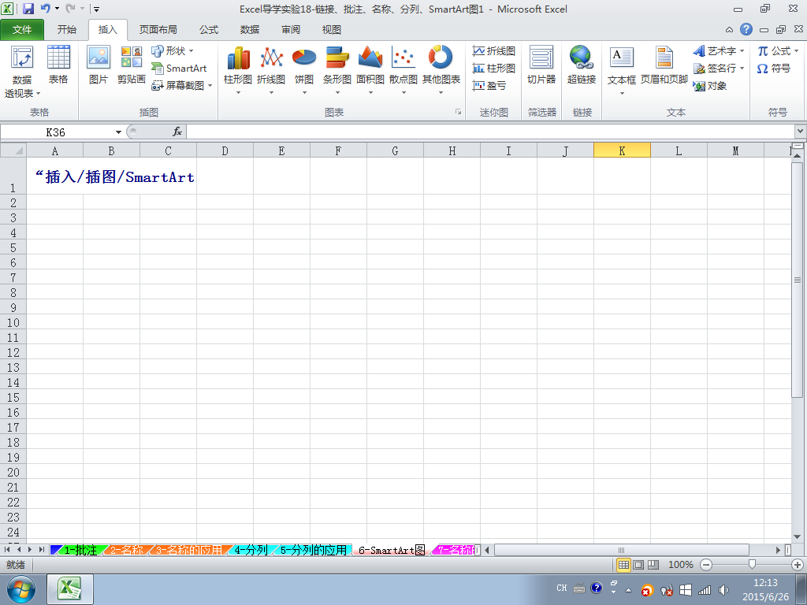Switch to the Formulas (公式) ribbon tab
Viewport: 807px width, 605px height.
(x=209, y=30)
